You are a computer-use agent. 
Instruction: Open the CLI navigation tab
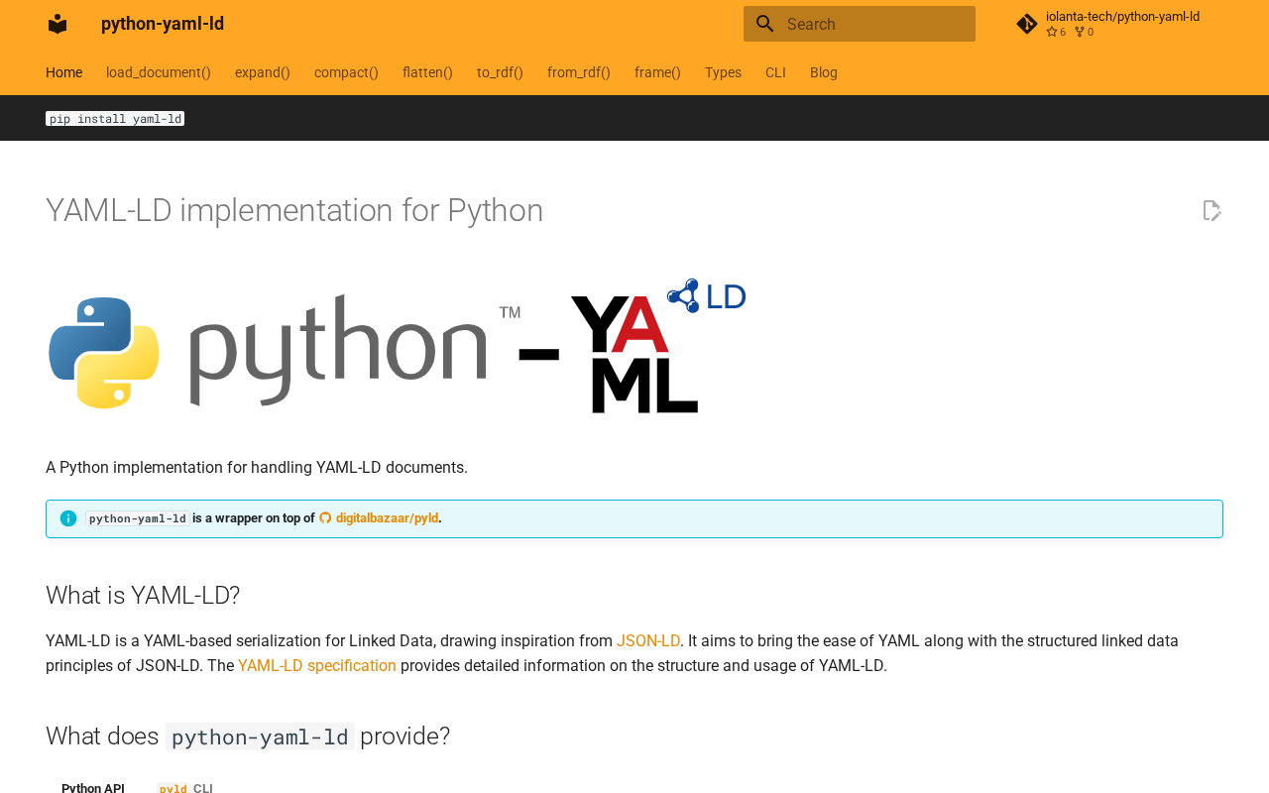(775, 72)
